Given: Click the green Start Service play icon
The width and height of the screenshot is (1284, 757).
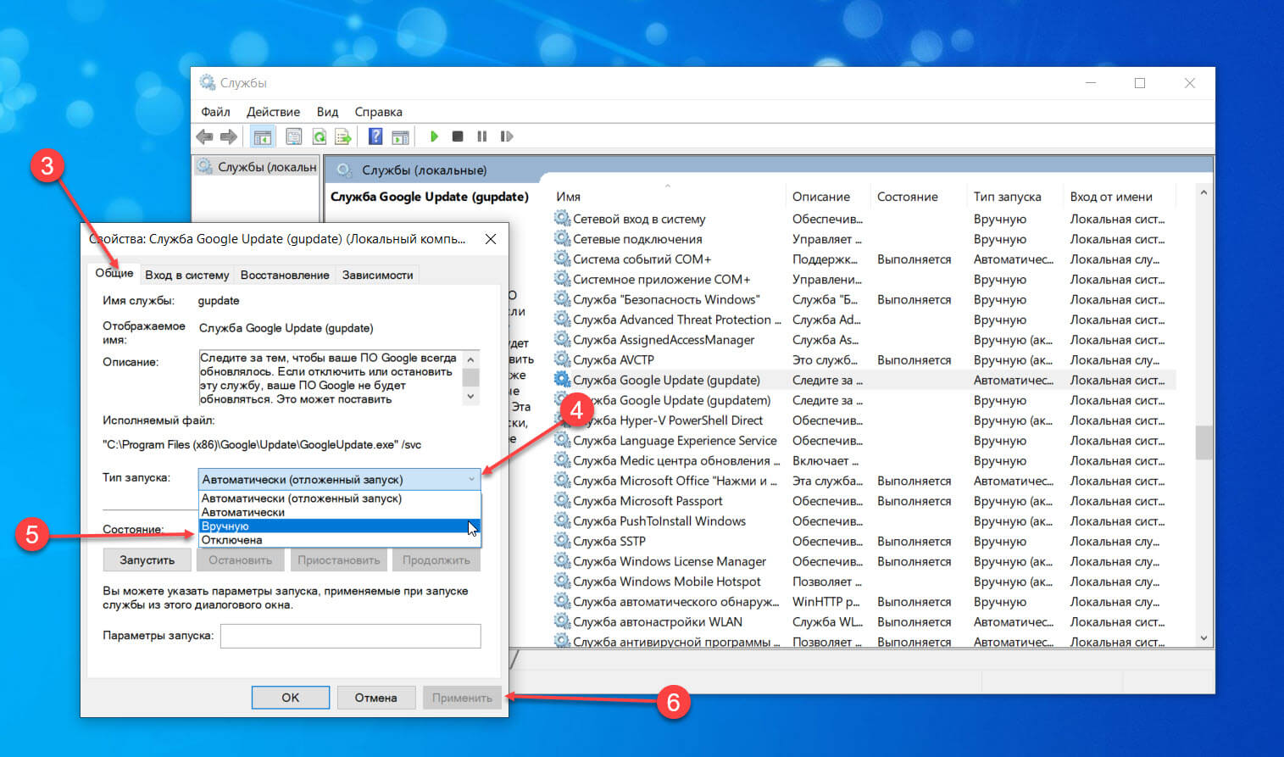Looking at the screenshot, I should 434,136.
